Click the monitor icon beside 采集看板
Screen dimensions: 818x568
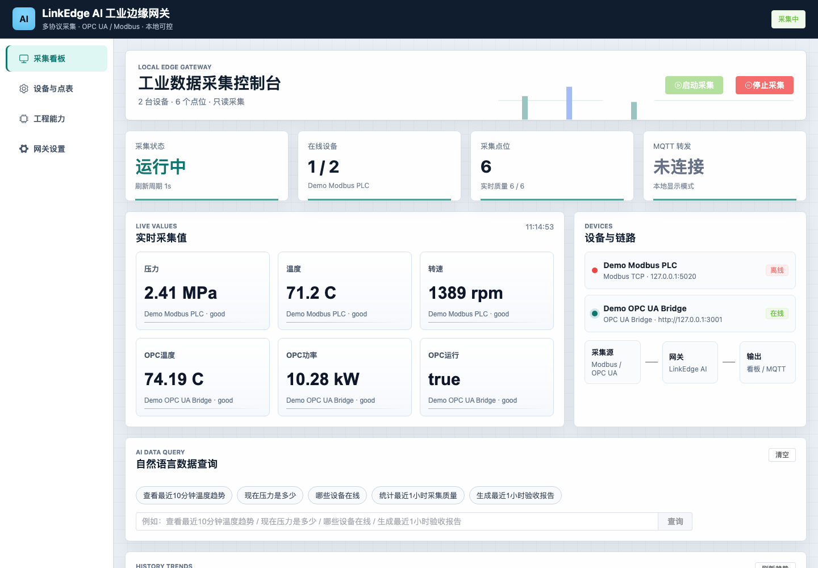coord(24,59)
